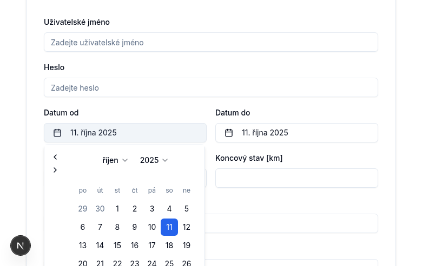Image resolution: width=422 pixels, height=266 pixels.
Task: Click the Koncový stav [km] input
Action: (x=296, y=178)
